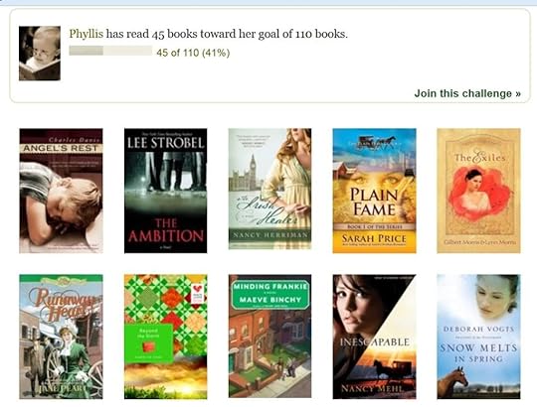
Task: Click Phyllis's baby reading profile picture
Action: point(40,54)
